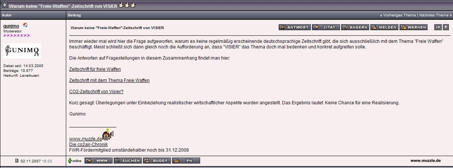Click the WWW homepage button
Image resolution: width=453 pixels, height=168 pixels.
coord(98,161)
